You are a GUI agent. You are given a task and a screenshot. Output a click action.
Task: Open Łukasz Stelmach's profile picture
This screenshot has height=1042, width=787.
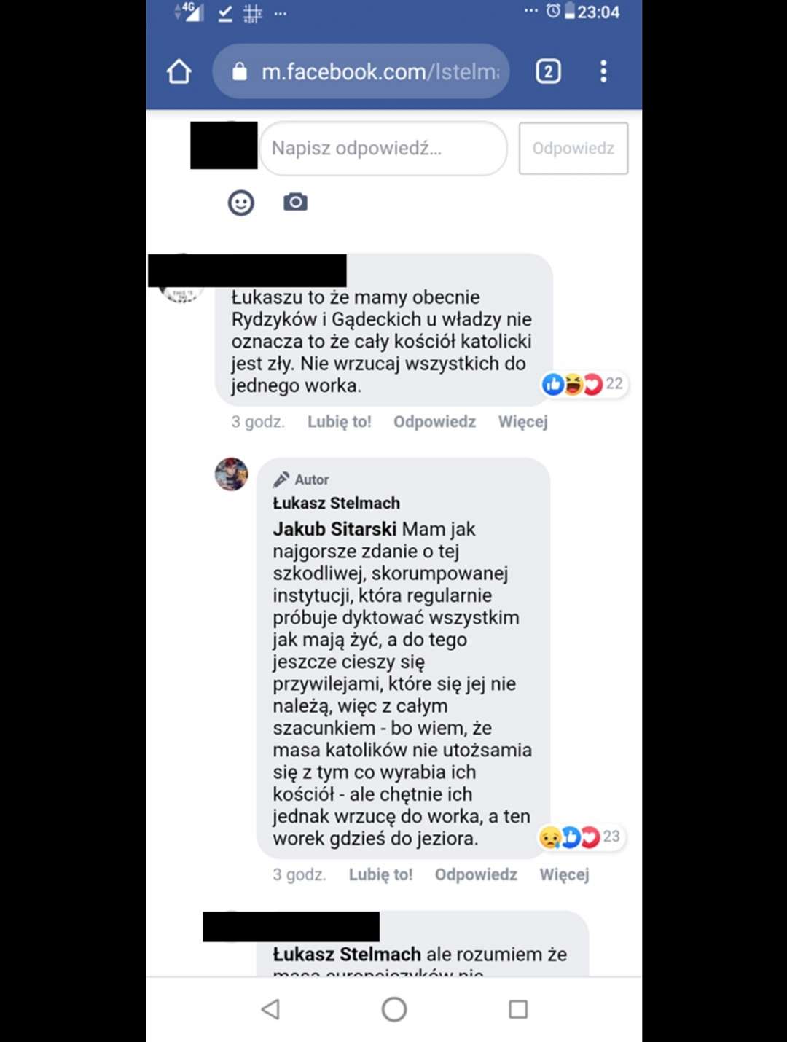coord(232,474)
